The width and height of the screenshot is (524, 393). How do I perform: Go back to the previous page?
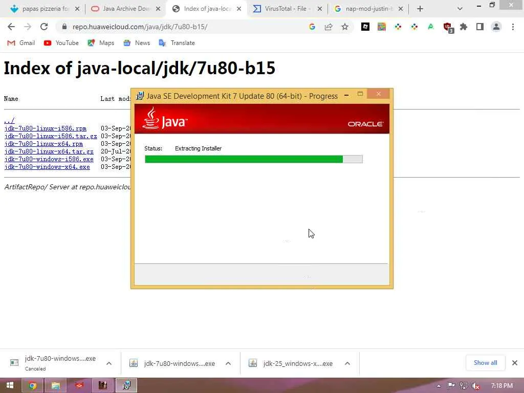point(11,27)
